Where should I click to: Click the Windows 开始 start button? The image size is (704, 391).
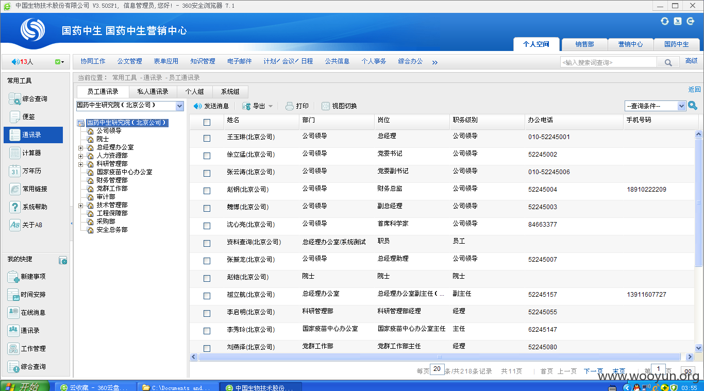click(25, 387)
